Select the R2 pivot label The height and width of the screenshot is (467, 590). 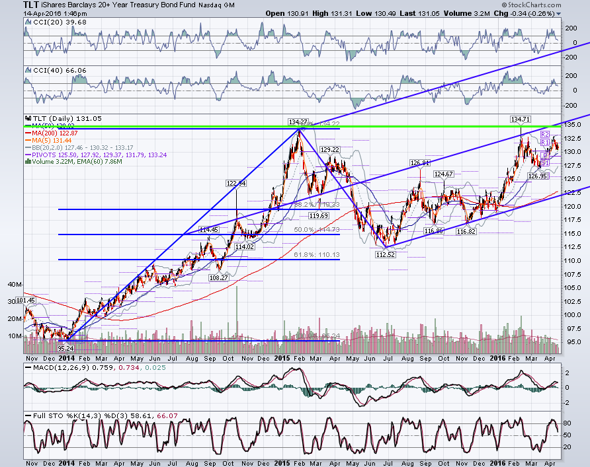tap(545, 135)
